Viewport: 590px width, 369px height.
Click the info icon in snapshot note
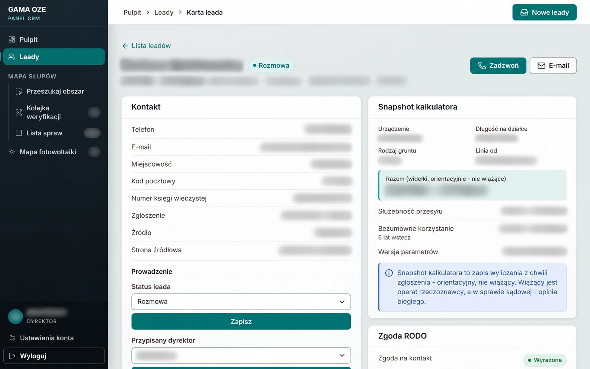pos(389,273)
